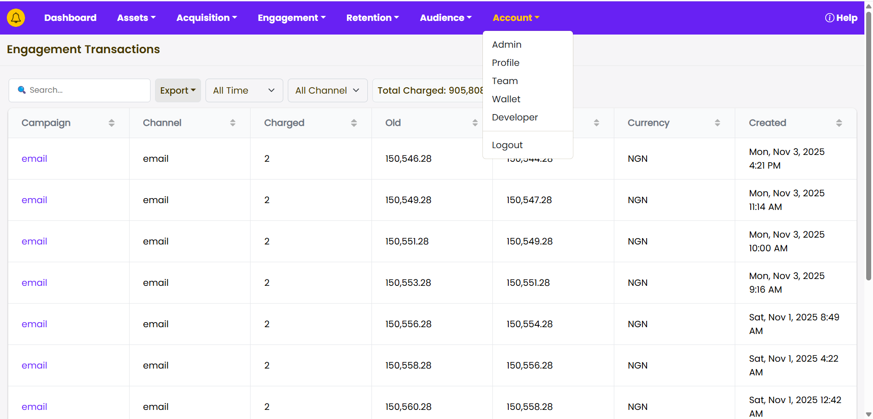Sort by Channel column arrows
This screenshot has height=419, width=873.
coord(233,123)
